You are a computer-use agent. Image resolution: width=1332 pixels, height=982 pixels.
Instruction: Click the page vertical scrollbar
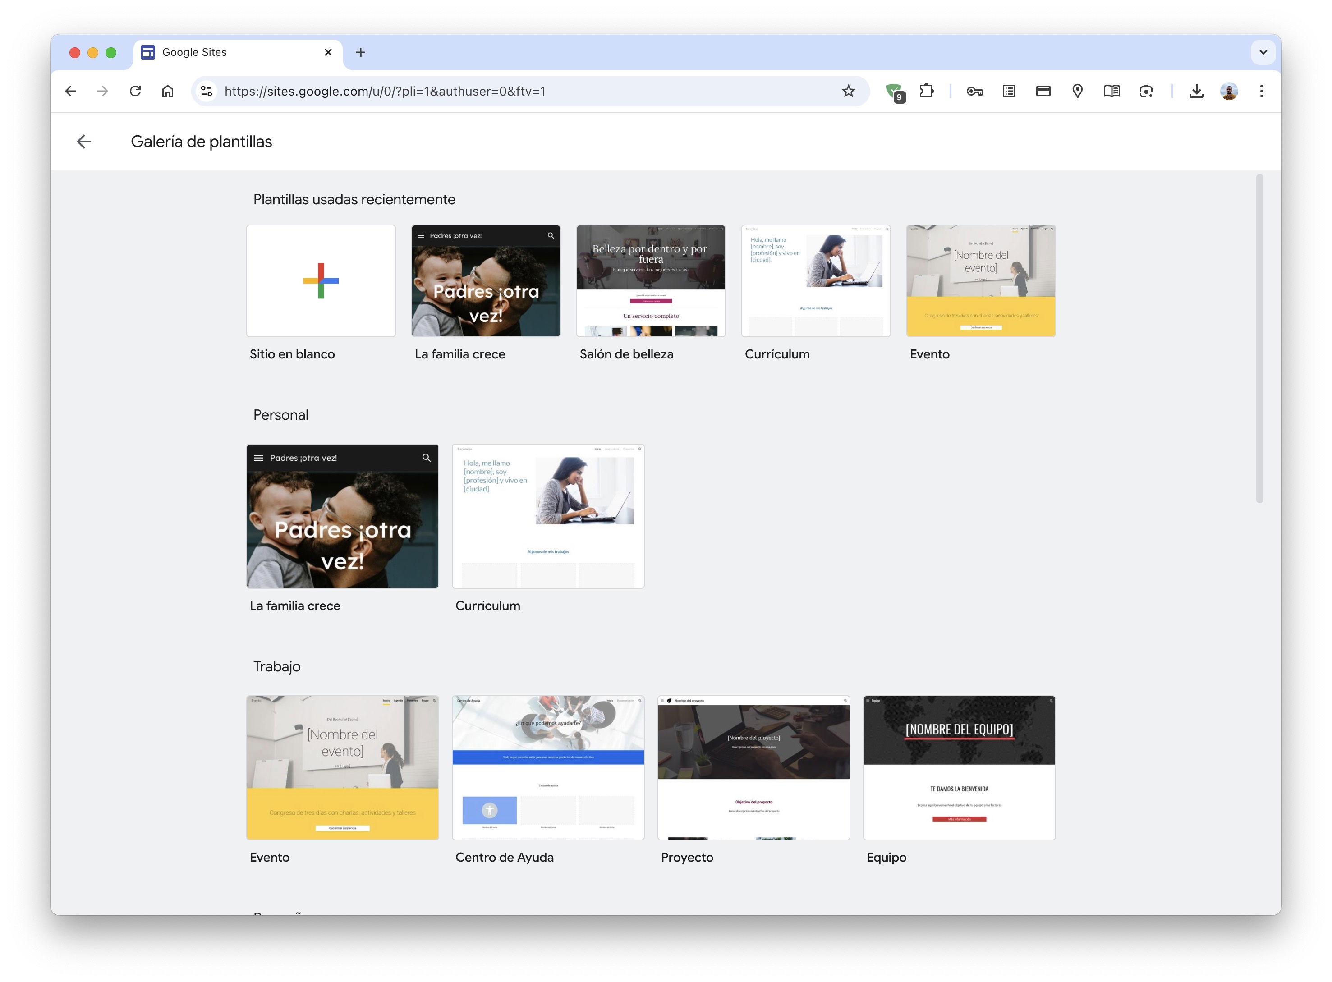point(1259,339)
